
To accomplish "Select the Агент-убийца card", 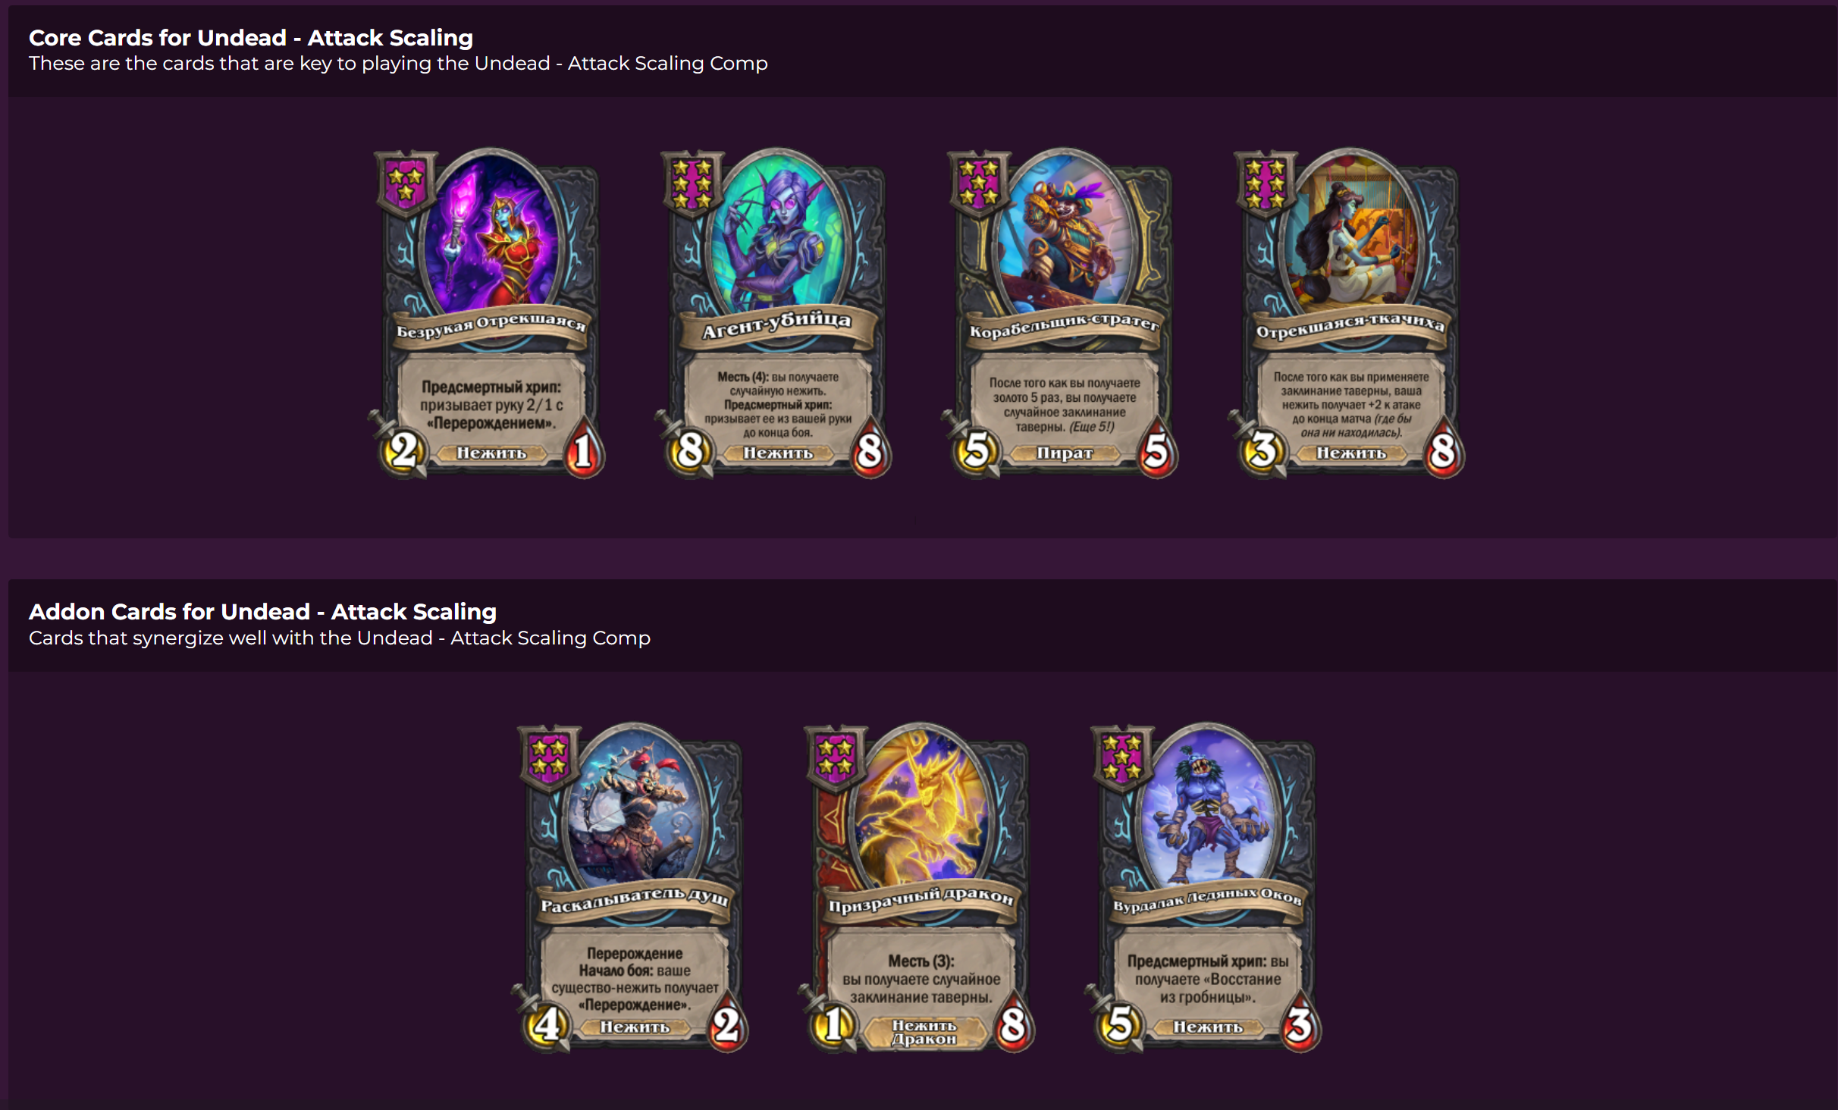I will coord(773,313).
